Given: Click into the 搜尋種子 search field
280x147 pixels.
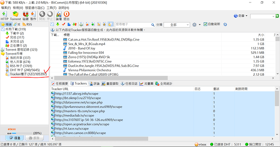Looking at the screenshot, I should (x=133, y=24).
